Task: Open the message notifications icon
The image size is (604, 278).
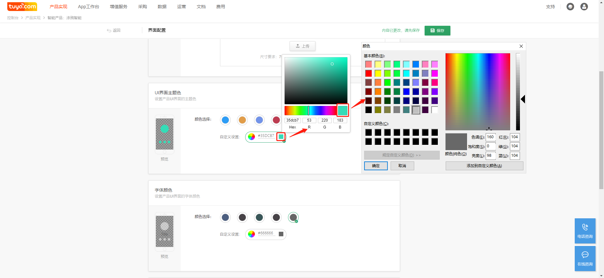Action: click(570, 7)
